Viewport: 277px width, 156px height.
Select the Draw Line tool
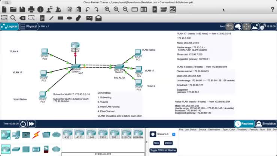pyautogui.click(x=51, y=18)
